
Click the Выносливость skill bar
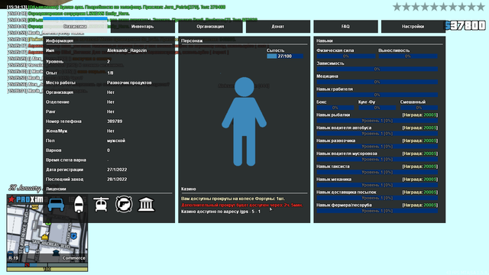(x=408, y=56)
